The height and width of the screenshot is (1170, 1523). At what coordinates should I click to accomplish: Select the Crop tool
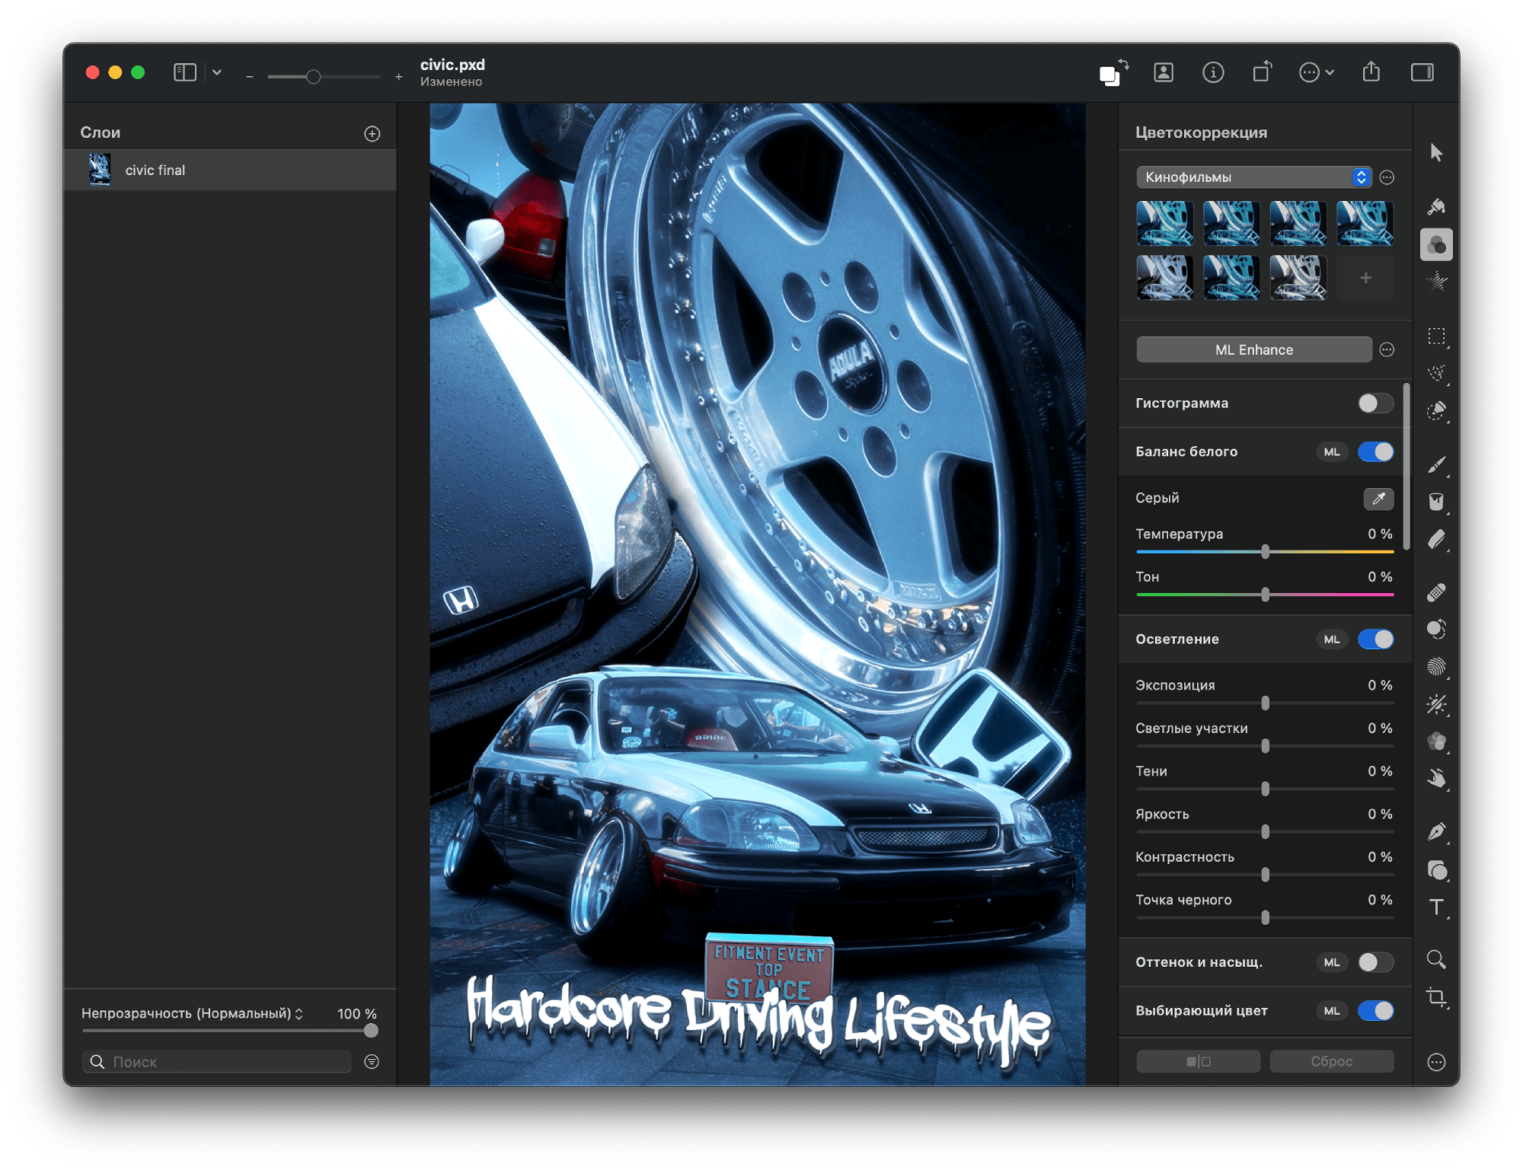[1438, 999]
